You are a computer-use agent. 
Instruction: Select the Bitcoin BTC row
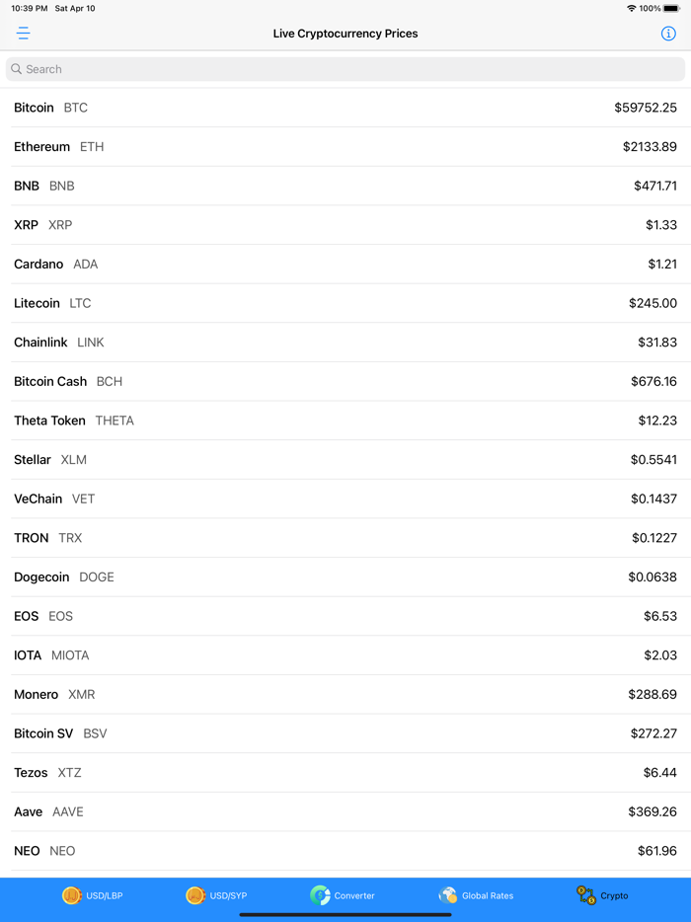click(345, 108)
